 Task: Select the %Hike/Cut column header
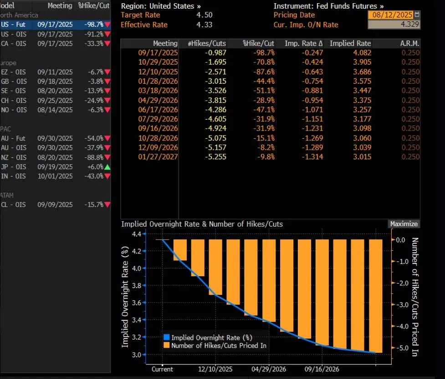pos(93,5)
